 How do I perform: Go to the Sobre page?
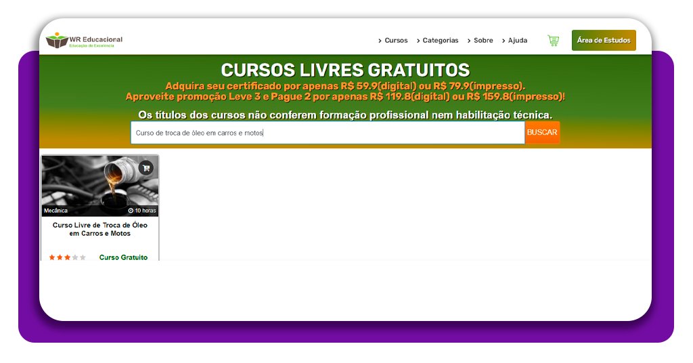(x=483, y=41)
